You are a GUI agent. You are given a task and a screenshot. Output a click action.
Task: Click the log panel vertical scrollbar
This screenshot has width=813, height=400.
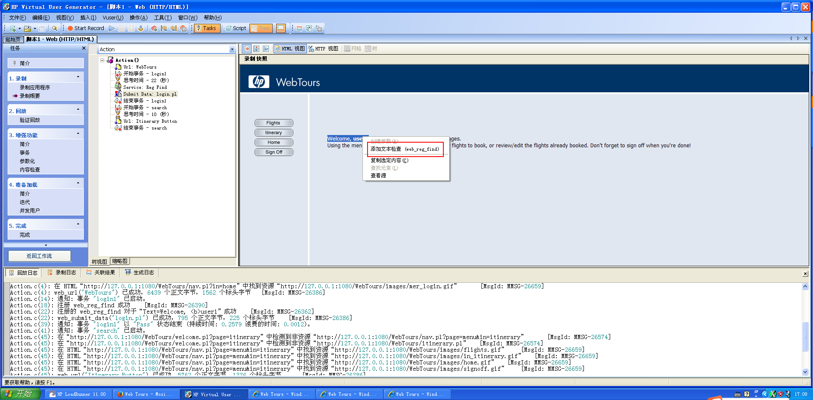click(805, 337)
